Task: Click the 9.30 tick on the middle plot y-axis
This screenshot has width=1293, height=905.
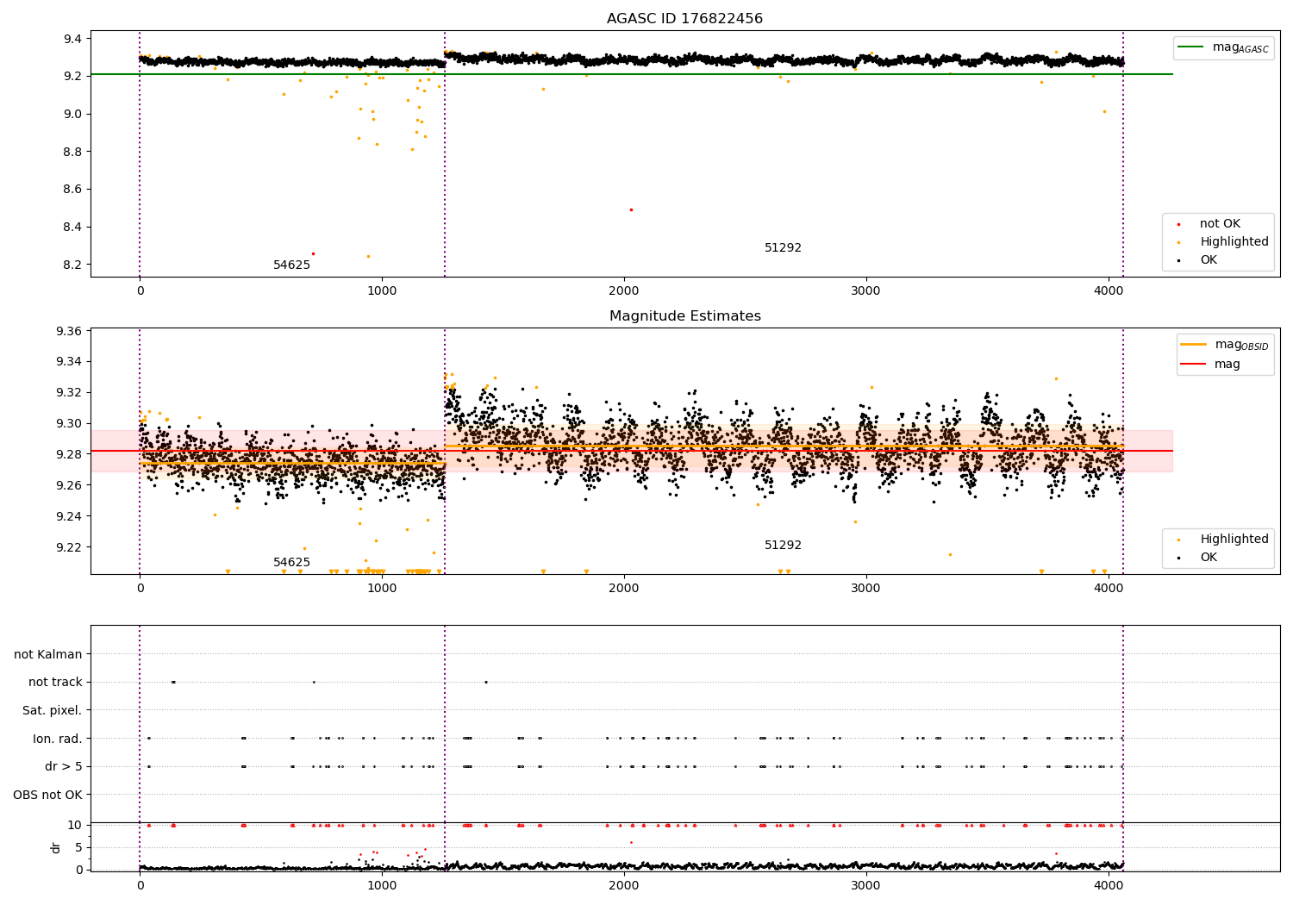Action: coord(69,424)
